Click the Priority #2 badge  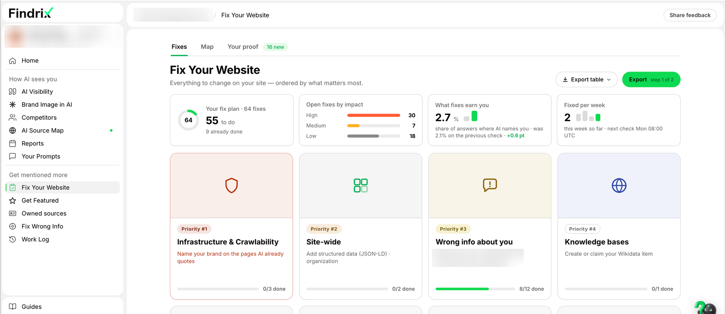pyautogui.click(x=324, y=229)
